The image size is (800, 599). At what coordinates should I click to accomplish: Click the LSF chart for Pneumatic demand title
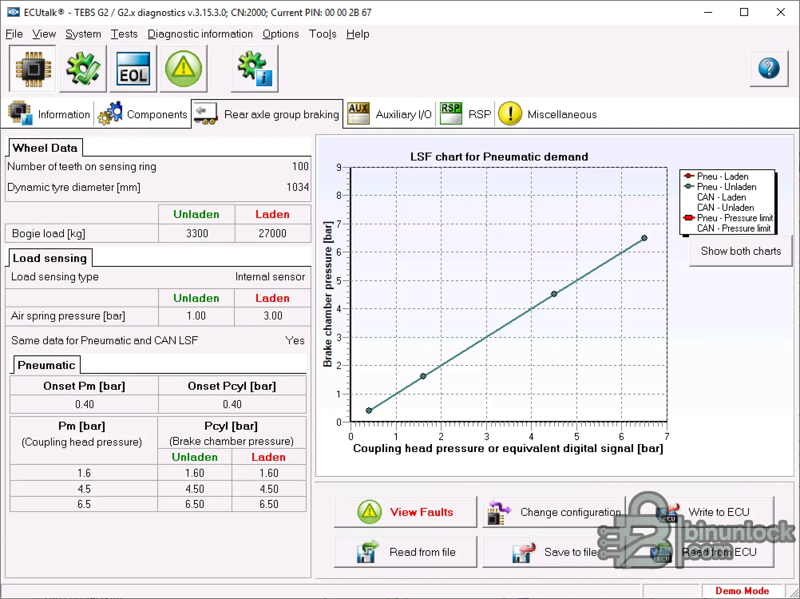[499, 157]
